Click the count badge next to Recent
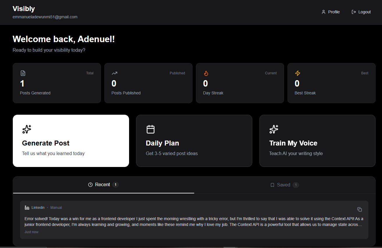The height and width of the screenshot is (248, 382). click(115, 184)
